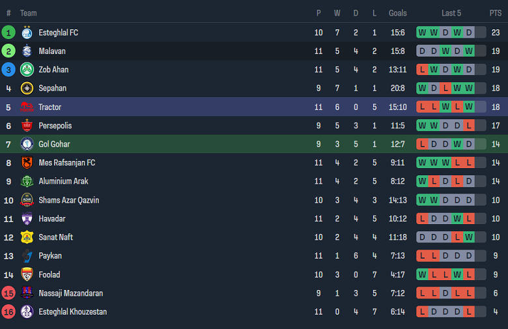Click the Foolad club crest
This screenshot has width=508, height=329.
point(27,274)
